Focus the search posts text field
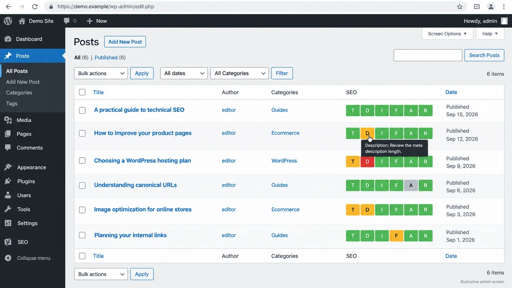The height and width of the screenshot is (288, 512). pyautogui.click(x=428, y=55)
